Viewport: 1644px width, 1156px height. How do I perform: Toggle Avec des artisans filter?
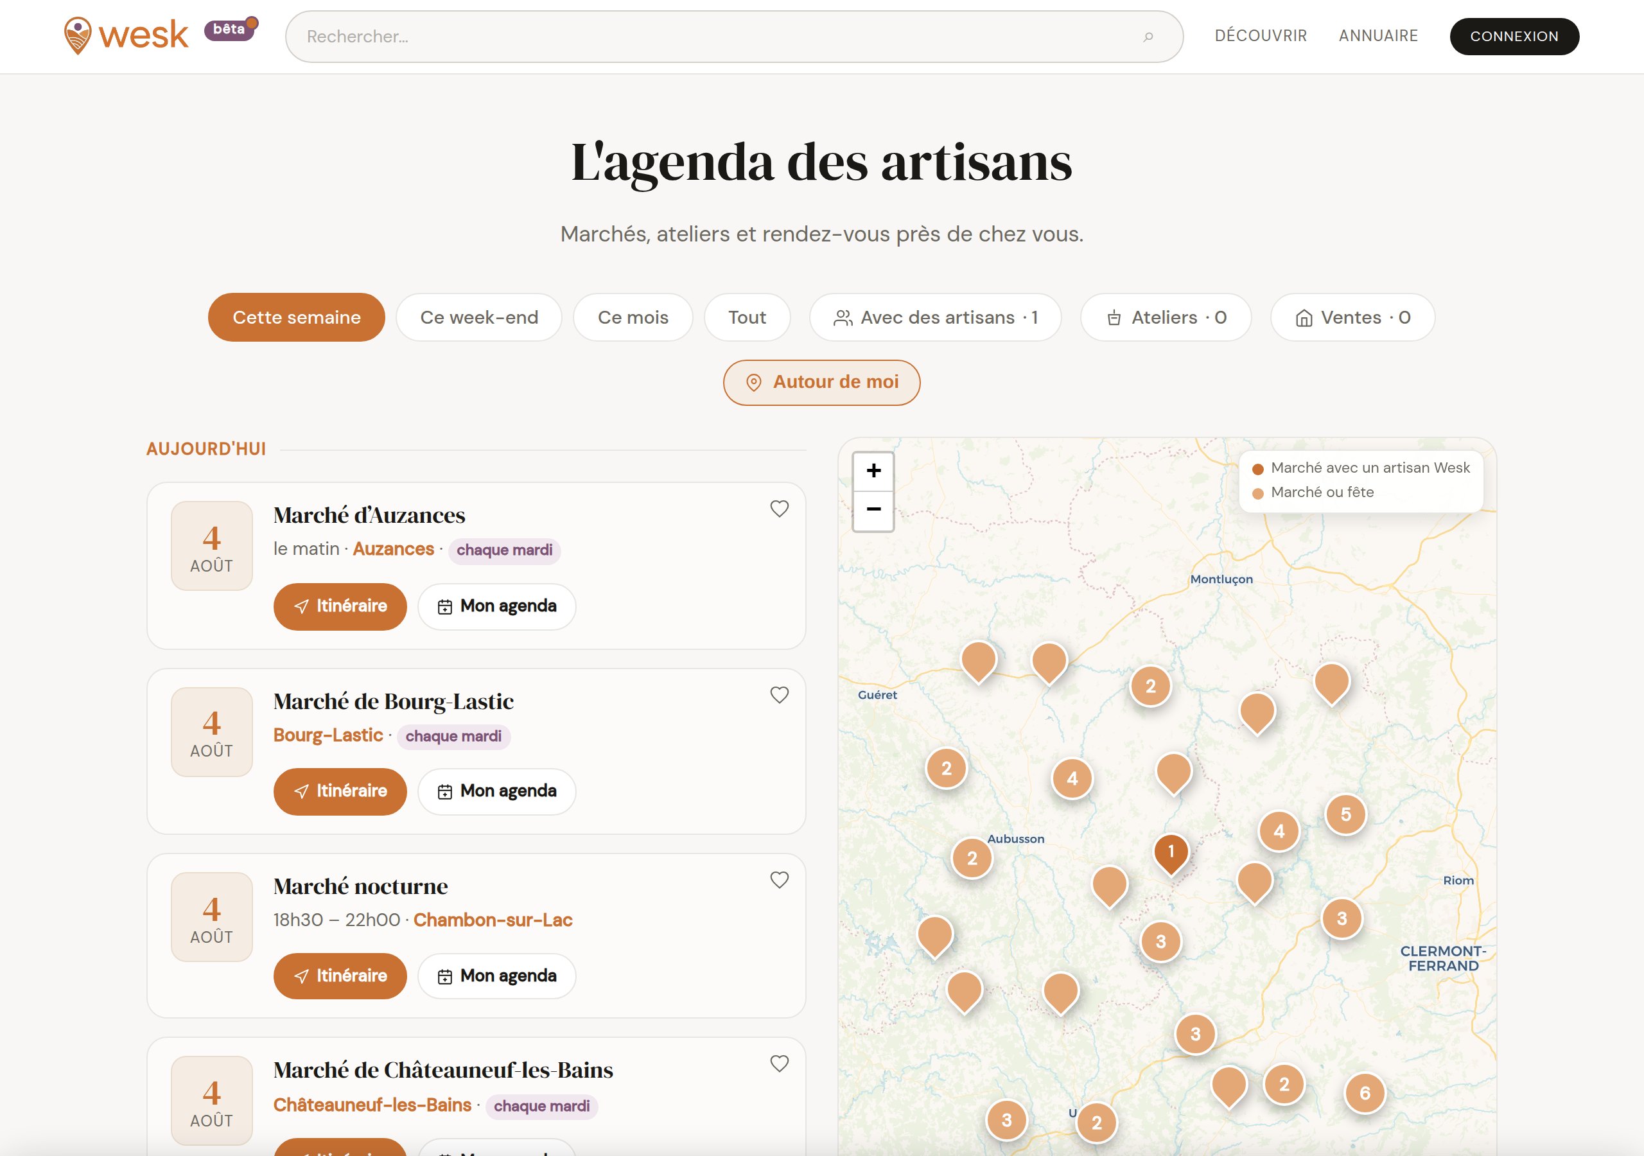point(935,317)
